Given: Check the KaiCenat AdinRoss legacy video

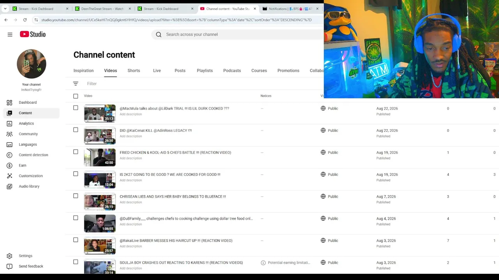Looking at the screenshot, I should 76,130.
